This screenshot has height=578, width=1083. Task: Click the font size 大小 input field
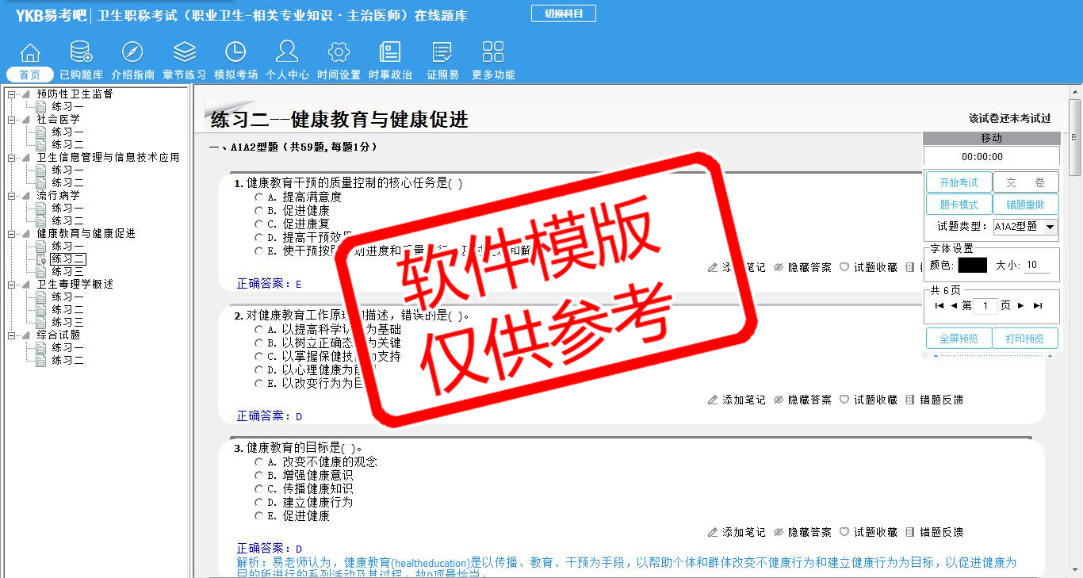(1037, 266)
